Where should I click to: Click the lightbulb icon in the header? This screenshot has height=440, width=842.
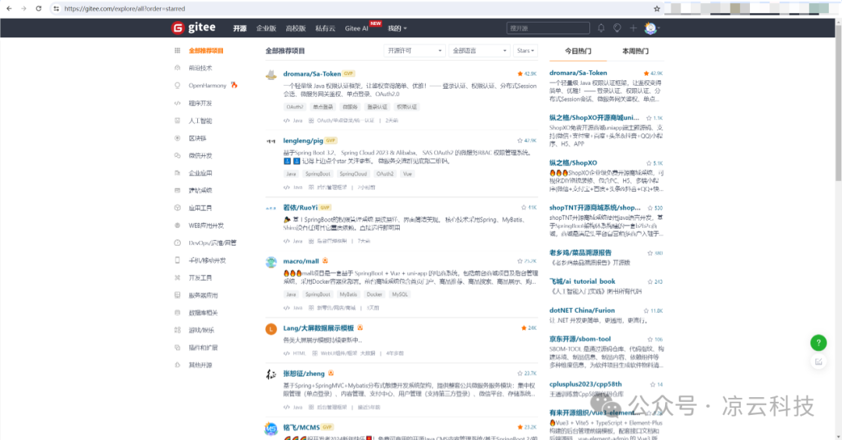click(x=617, y=28)
